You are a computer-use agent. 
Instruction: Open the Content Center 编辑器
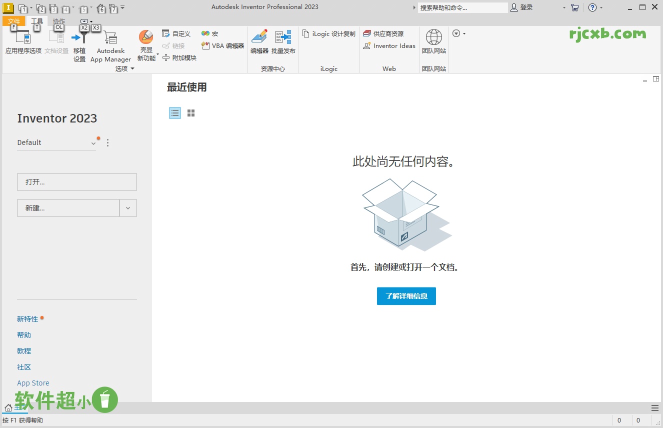[x=258, y=42]
